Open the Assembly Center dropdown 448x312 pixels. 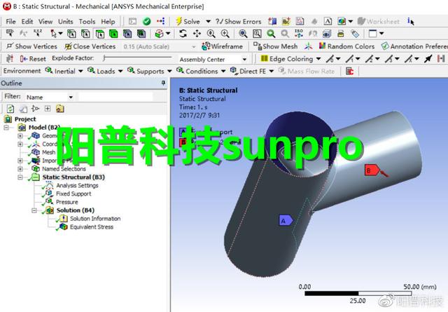[244, 60]
